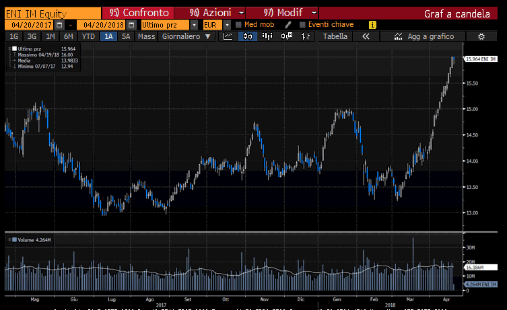Click the Ultimo prz field box
The width and height of the screenshot is (507, 310).
point(165,25)
